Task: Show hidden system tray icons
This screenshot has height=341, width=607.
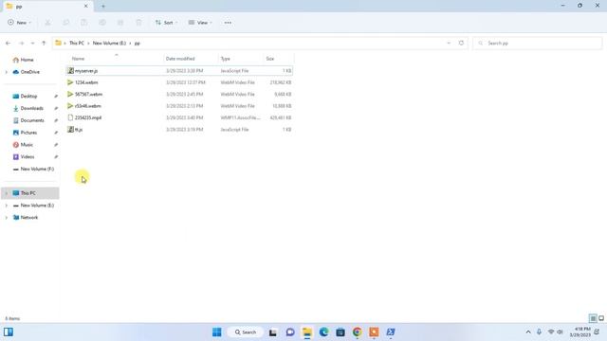Action: (x=528, y=332)
